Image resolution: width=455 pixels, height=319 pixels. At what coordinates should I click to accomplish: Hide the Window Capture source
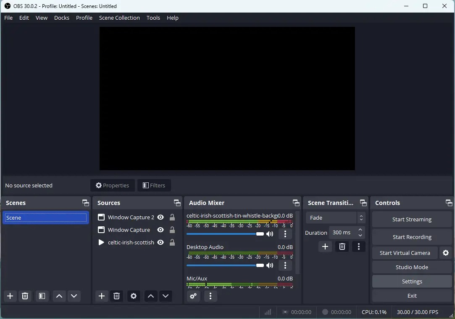(x=160, y=230)
